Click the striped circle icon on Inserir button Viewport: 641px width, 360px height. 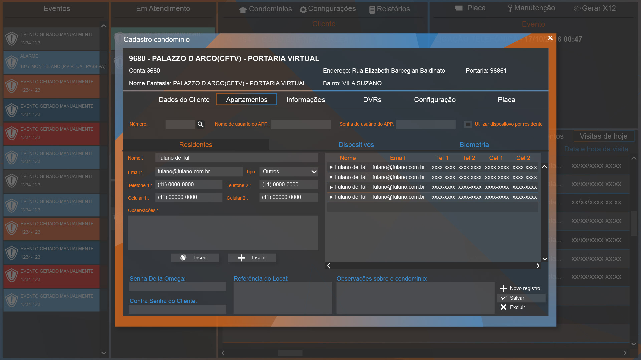pos(183,258)
